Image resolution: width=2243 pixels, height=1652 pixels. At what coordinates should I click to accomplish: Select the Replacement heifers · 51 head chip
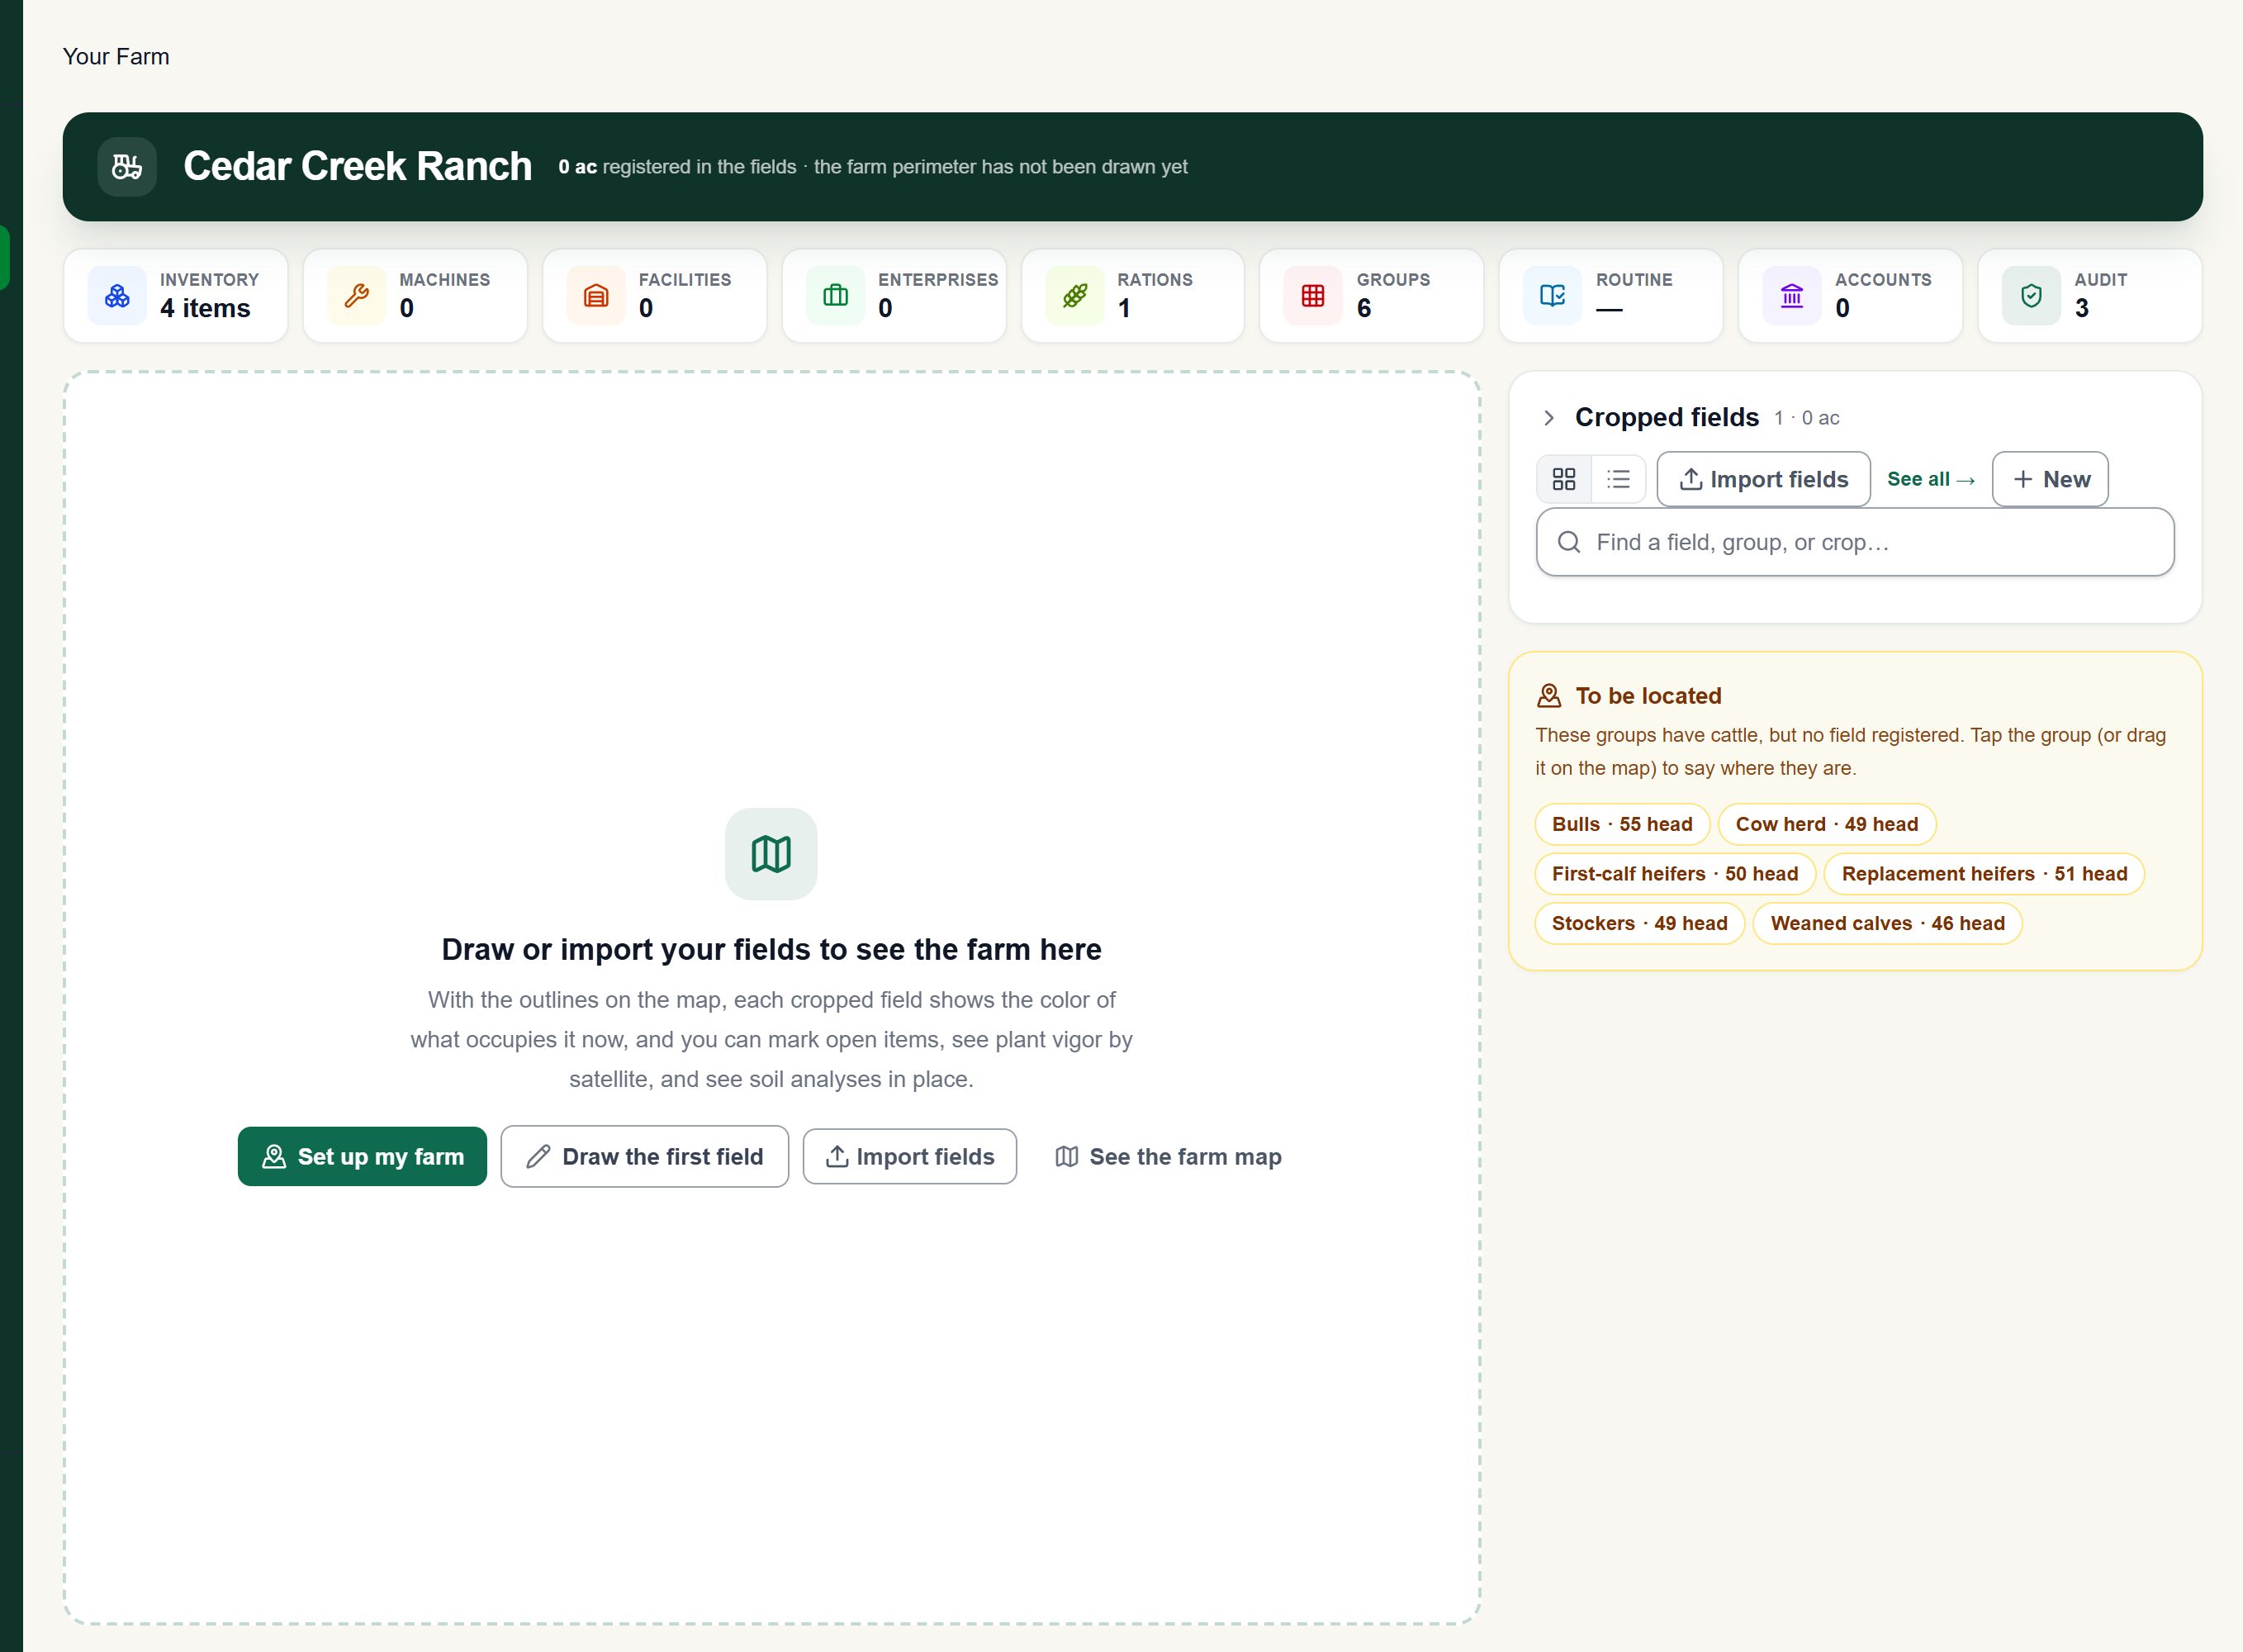[x=1985, y=874]
